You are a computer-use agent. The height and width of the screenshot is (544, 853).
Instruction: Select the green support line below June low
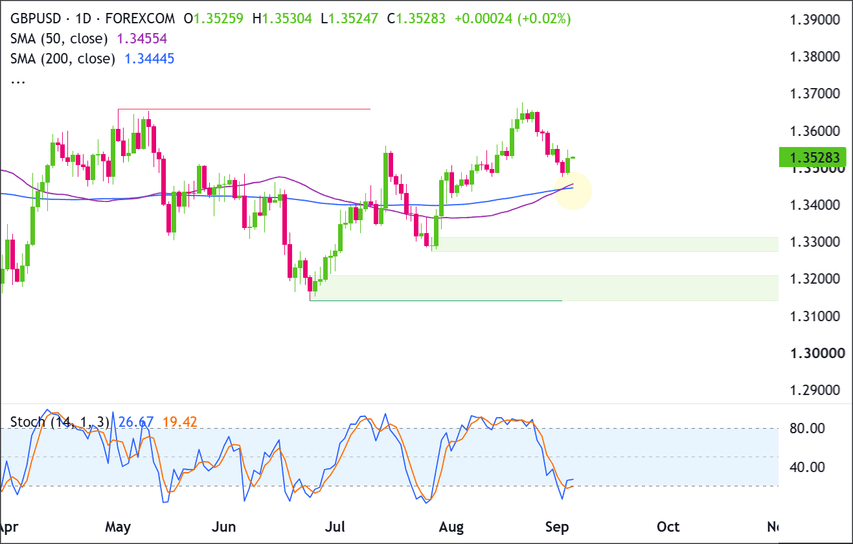click(x=436, y=300)
